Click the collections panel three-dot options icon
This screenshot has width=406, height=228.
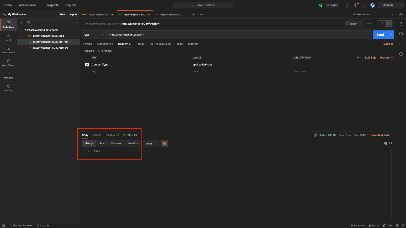tap(76, 23)
